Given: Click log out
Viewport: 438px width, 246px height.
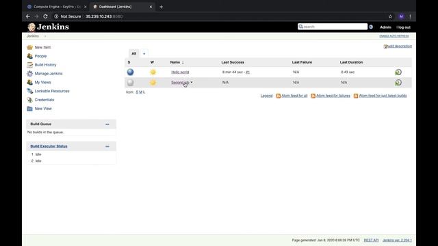Looking at the screenshot, I should click(404, 27).
